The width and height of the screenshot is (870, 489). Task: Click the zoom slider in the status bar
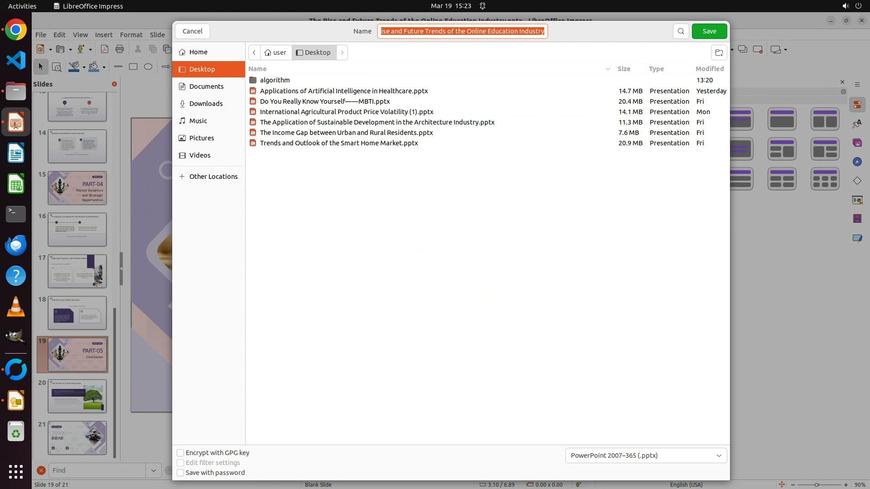click(817, 485)
